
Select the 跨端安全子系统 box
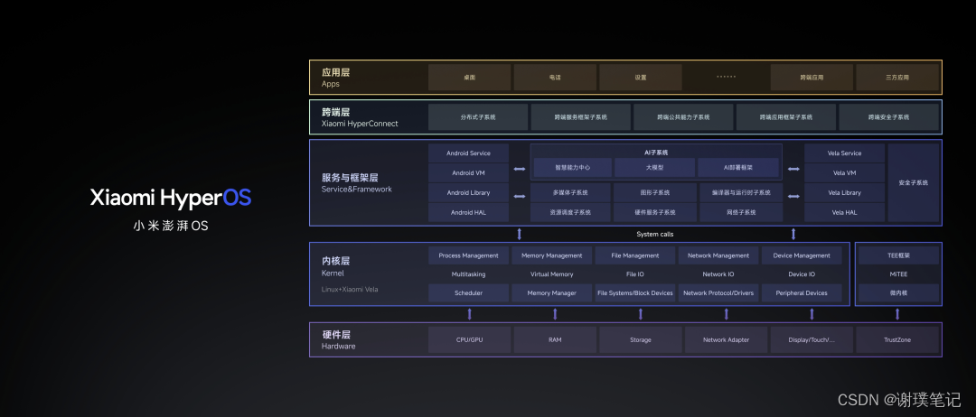[x=889, y=116]
